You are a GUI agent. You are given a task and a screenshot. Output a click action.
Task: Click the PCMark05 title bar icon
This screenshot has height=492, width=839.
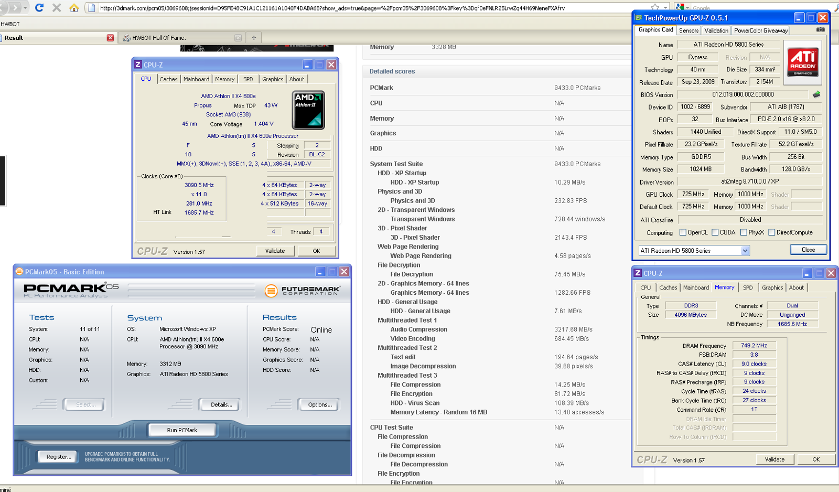tap(19, 271)
